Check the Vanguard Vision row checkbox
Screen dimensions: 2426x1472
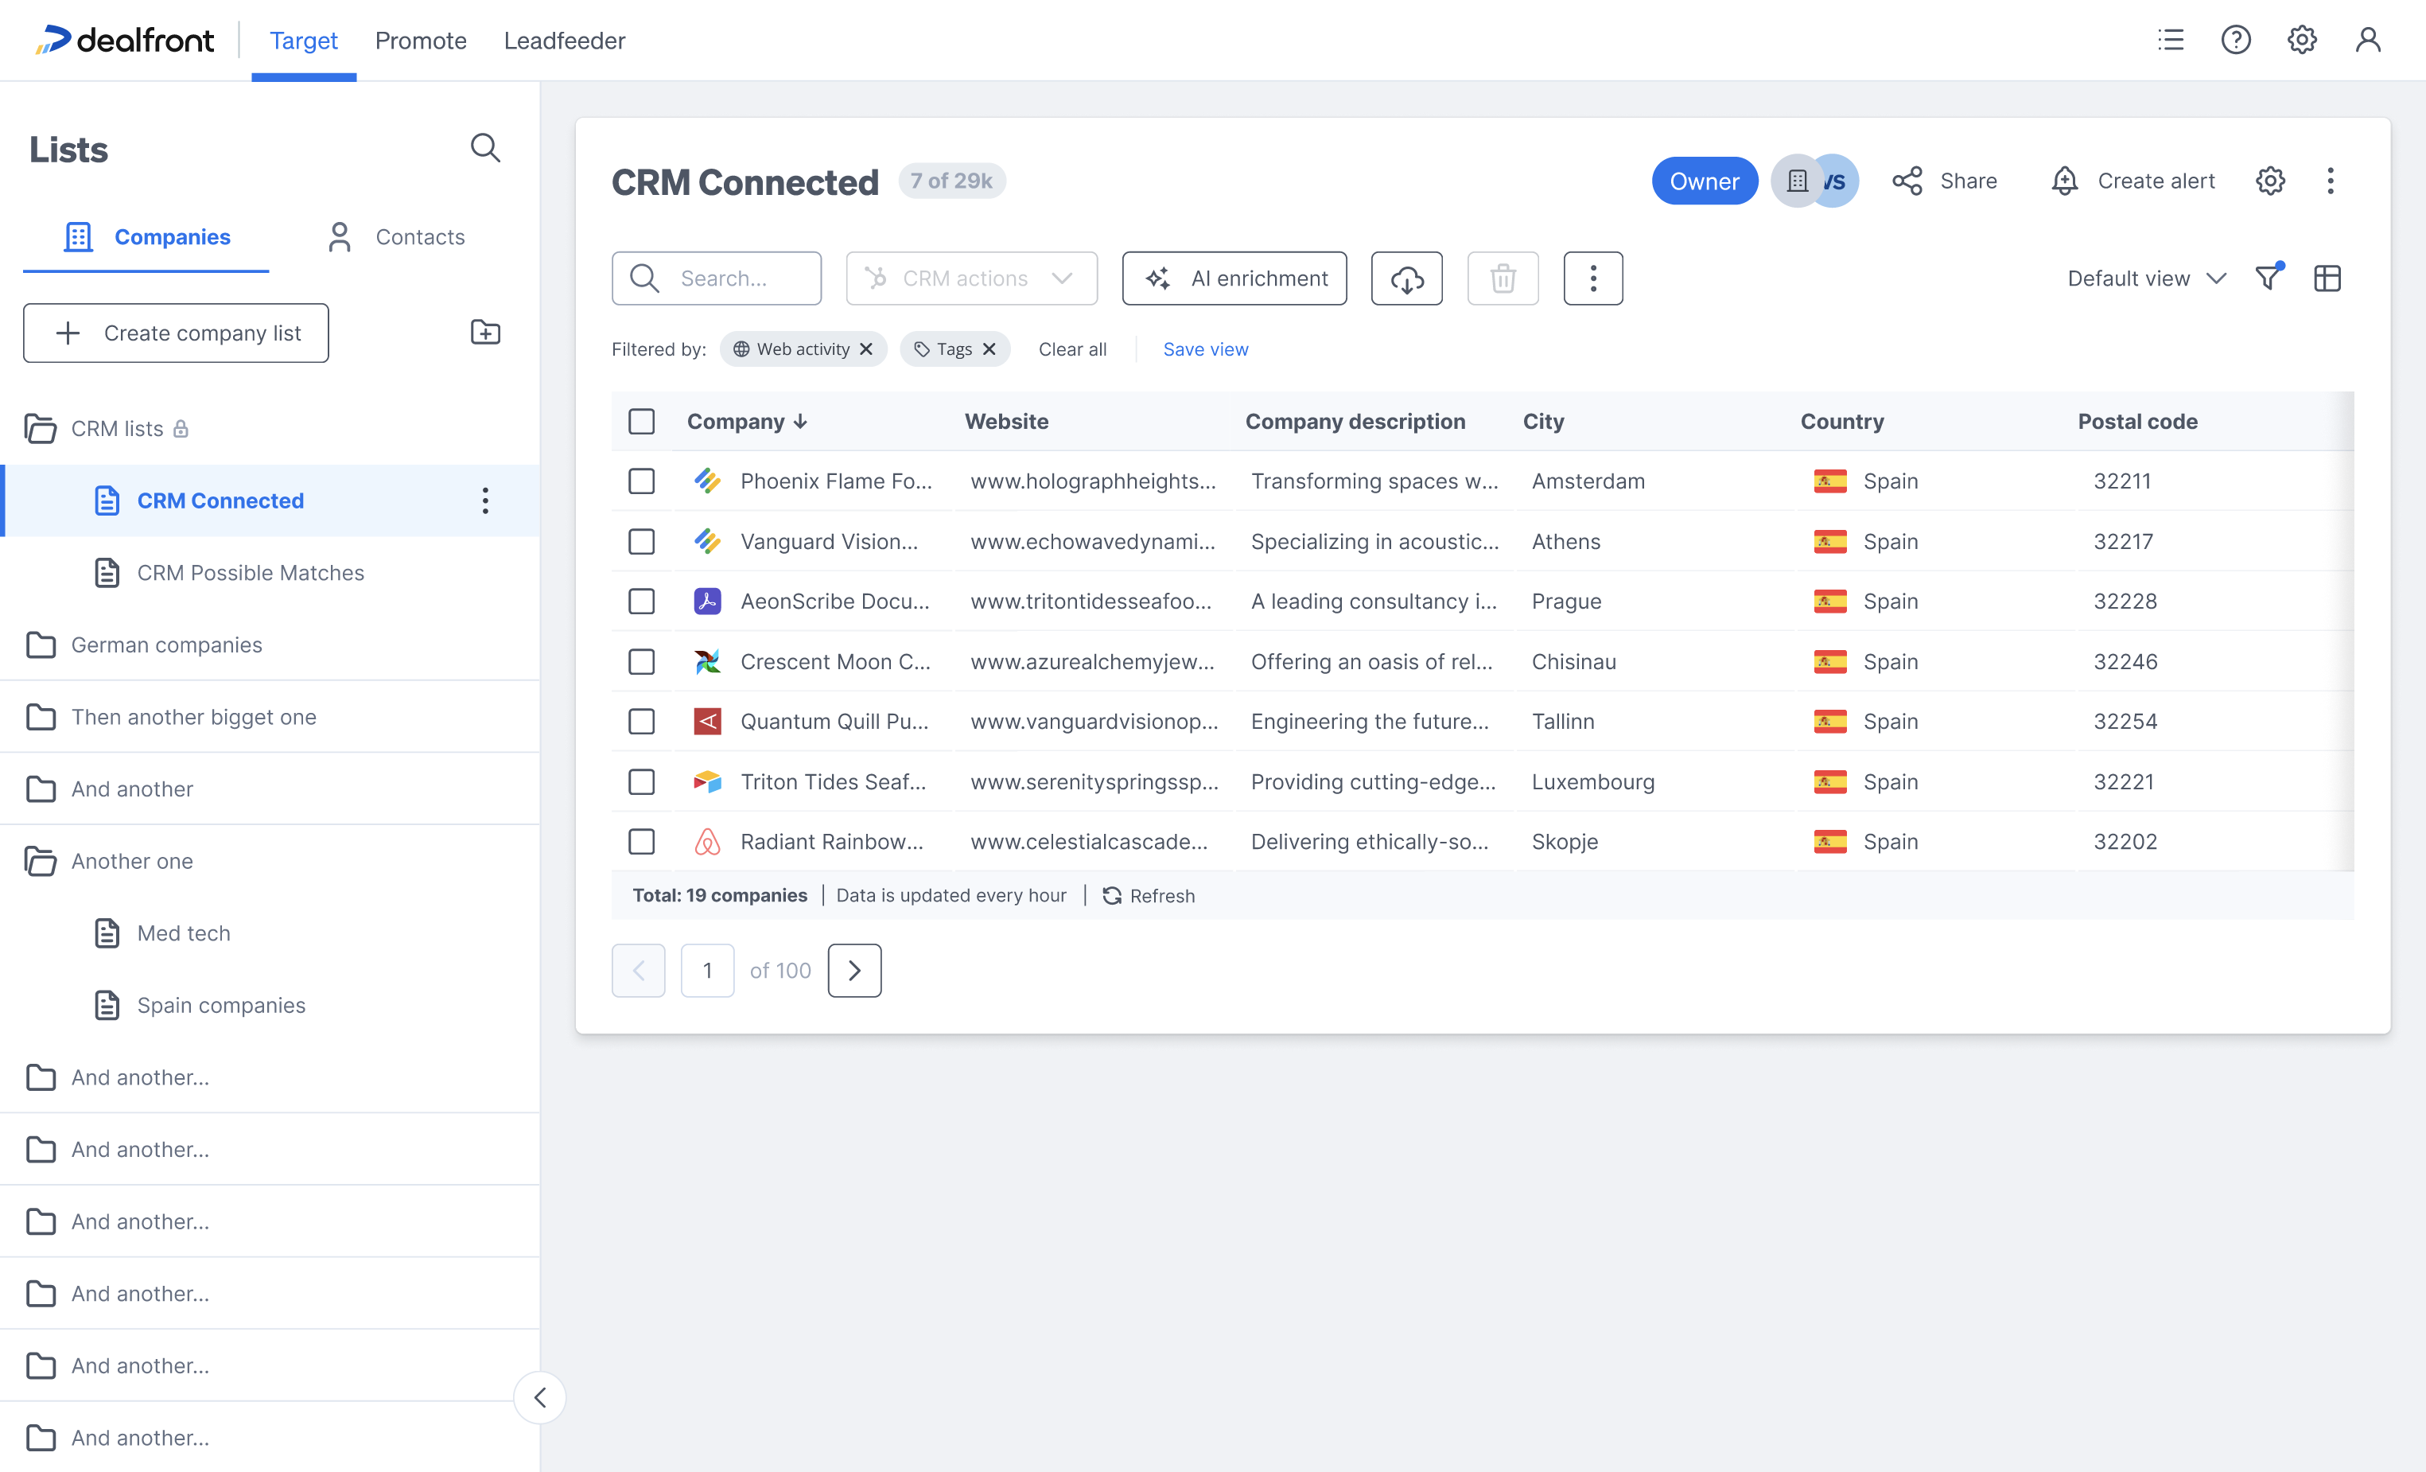click(x=641, y=542)
